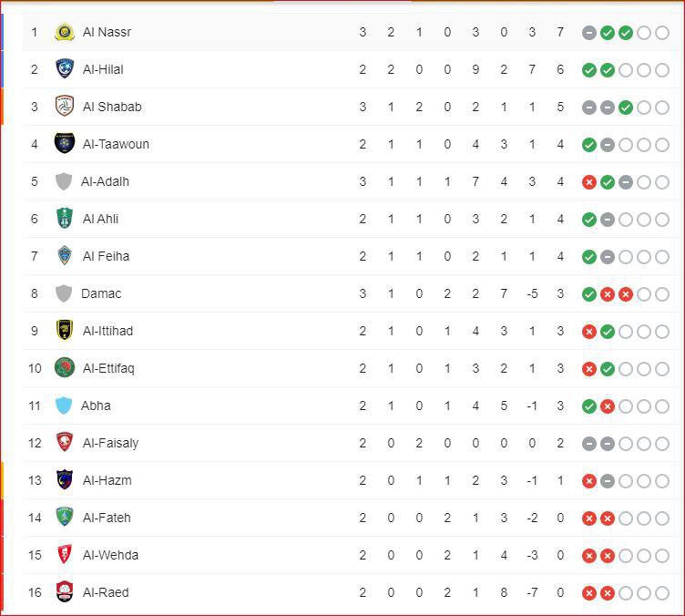Click Al-Faisaly's first grey draw indicator

(589, 444)
